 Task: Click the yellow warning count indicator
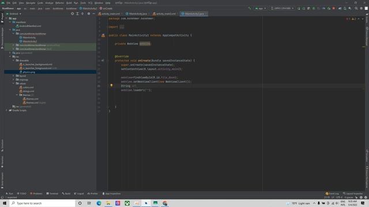point(353,19)
